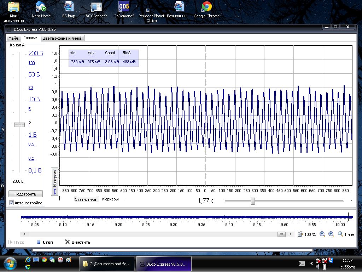362x272 pixels.
Task: Open the Мои документы folder icon
Action: (14, 12)
